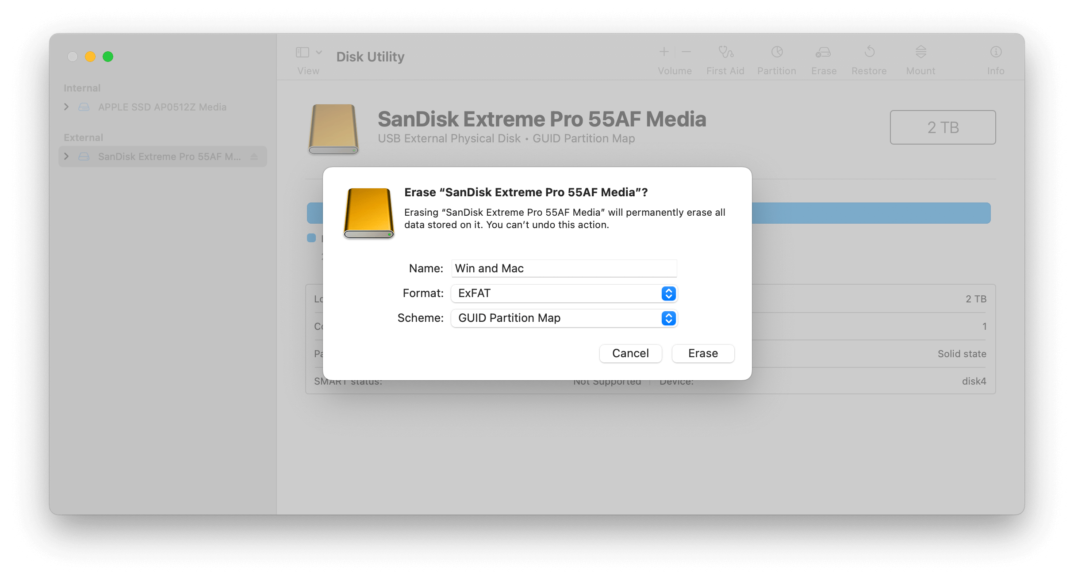Click the Erase toolbar icon
The width and height of the screenshot is (1074, 580).
click(x=823, y=52)
